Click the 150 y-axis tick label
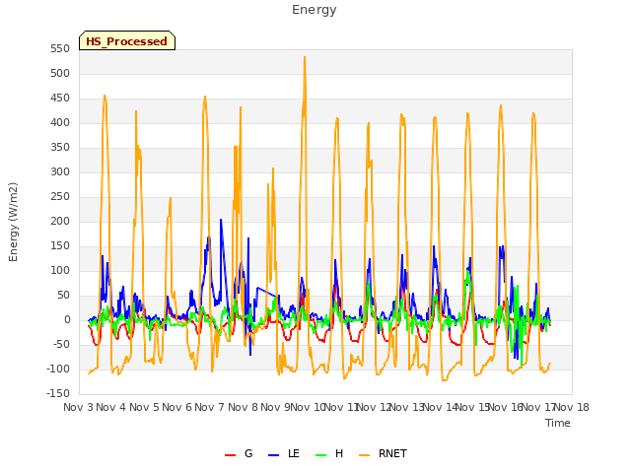The image size is (631, 473). (x=60, y=246)
